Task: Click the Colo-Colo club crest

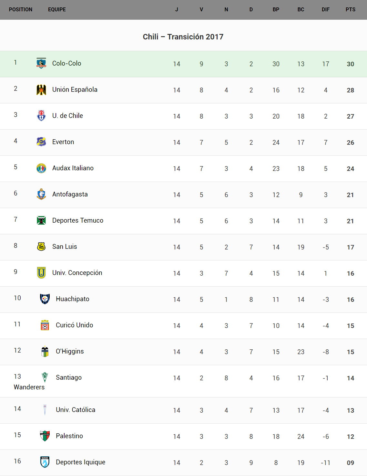Action: tap(41, 63)
